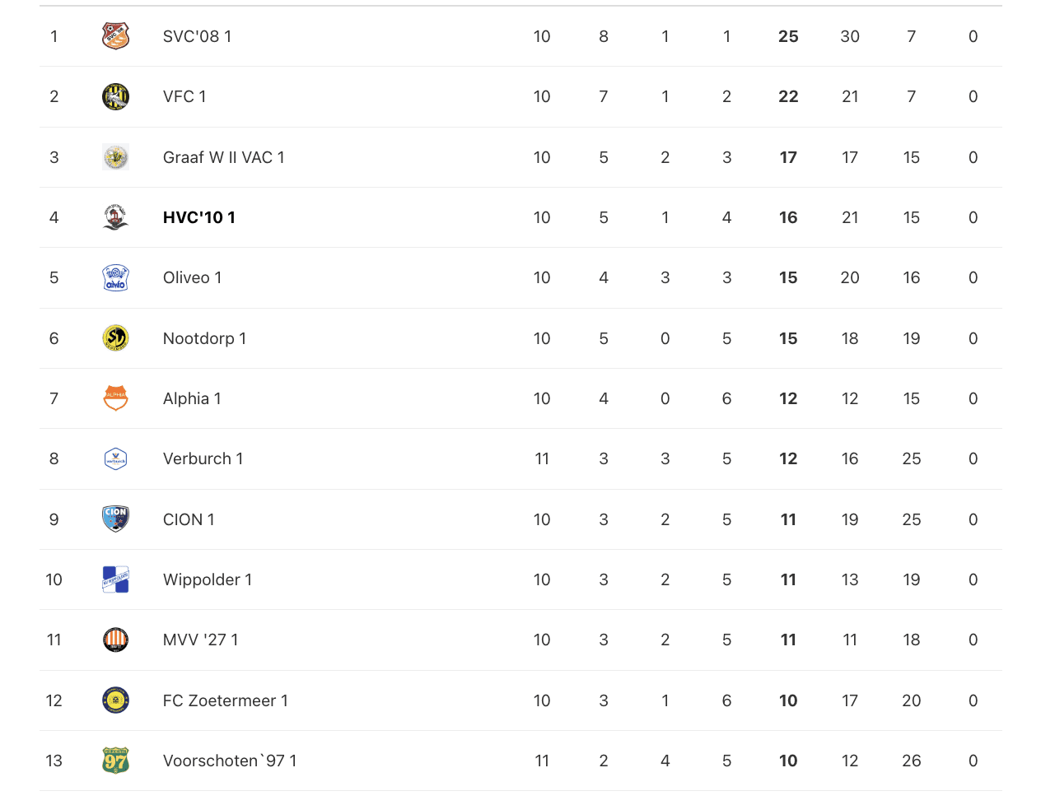This screenshot has height=805, width=1041.
Task: Open the SVC'08 1 team name
Action: [x=197, y=36]
